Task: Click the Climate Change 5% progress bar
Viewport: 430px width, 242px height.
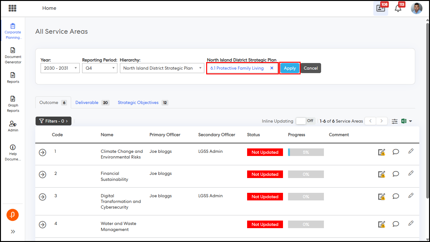Action: [306, 152]
